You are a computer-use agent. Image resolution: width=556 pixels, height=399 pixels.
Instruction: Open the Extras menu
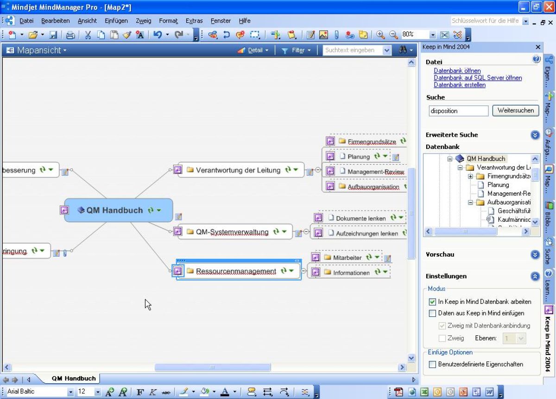[x=194, y=20]
